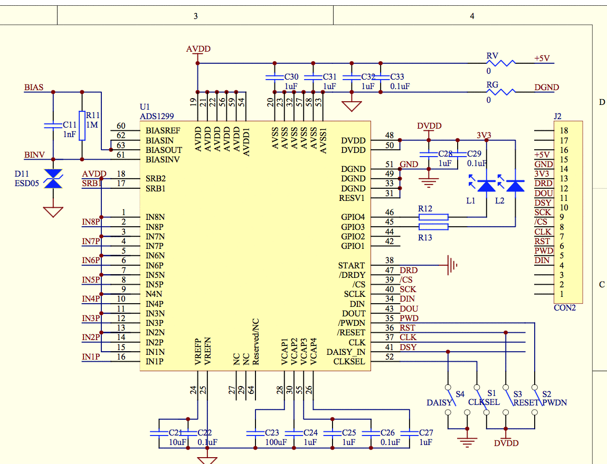Select the VCAP1 pin name
This screenshot has width=607, height=464.
pyautogui.click(x=284, y=352)
